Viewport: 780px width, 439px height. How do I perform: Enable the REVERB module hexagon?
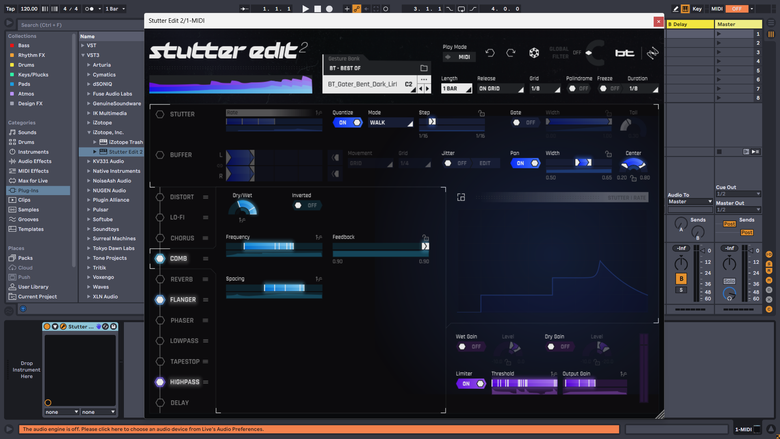coord(160,279)
